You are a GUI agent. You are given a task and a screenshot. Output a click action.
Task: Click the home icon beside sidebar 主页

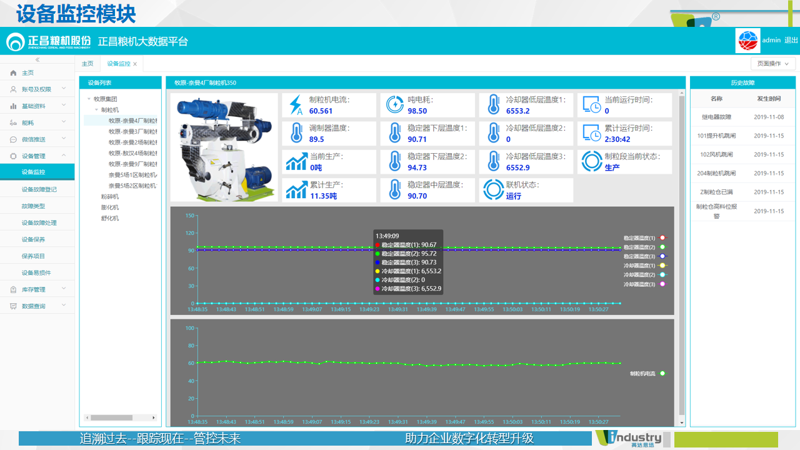13,73
